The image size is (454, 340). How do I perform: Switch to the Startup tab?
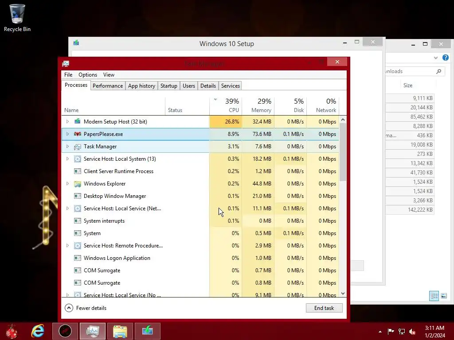point(169,86)
